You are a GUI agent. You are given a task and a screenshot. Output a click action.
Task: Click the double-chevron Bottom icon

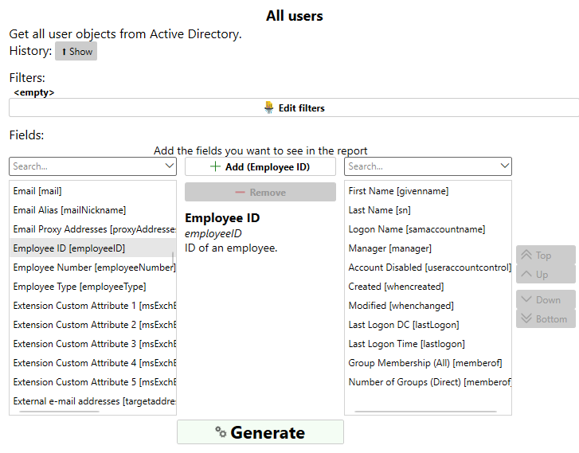(x=526, y=318)
